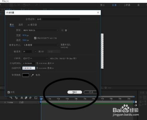Click the 切换 column header in timeline
147x120 pixels.
(x=21, y=103)
